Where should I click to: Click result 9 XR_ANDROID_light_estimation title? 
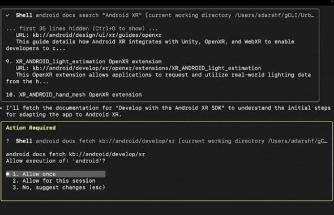(x=84, y=62)
